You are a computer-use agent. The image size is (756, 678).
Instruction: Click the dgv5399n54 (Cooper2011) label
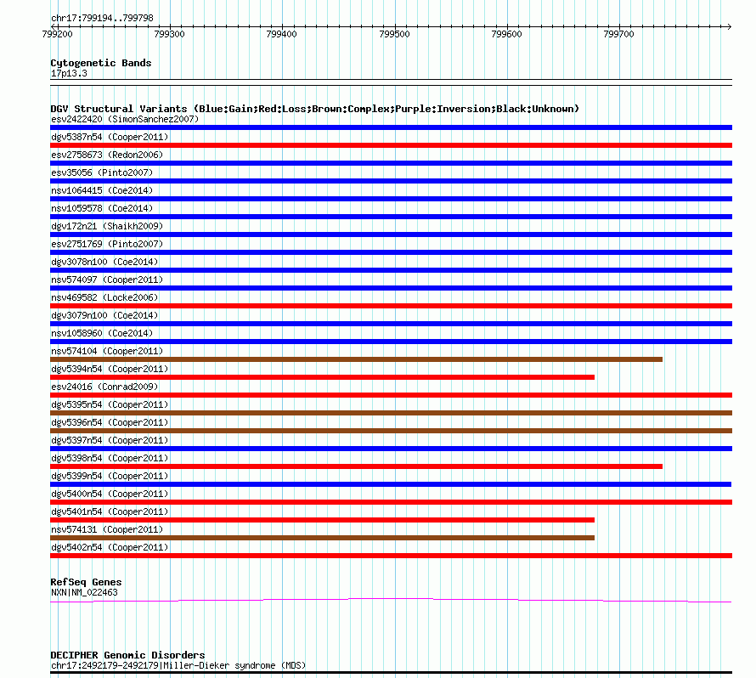pos(110,476)
